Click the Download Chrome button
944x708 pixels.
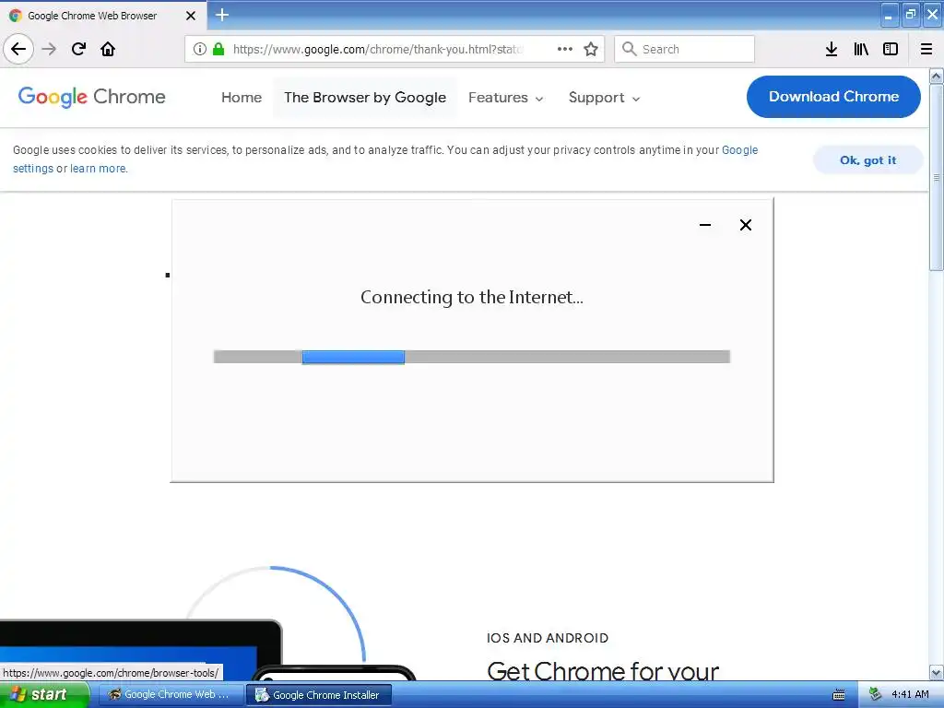click(833, 96)
